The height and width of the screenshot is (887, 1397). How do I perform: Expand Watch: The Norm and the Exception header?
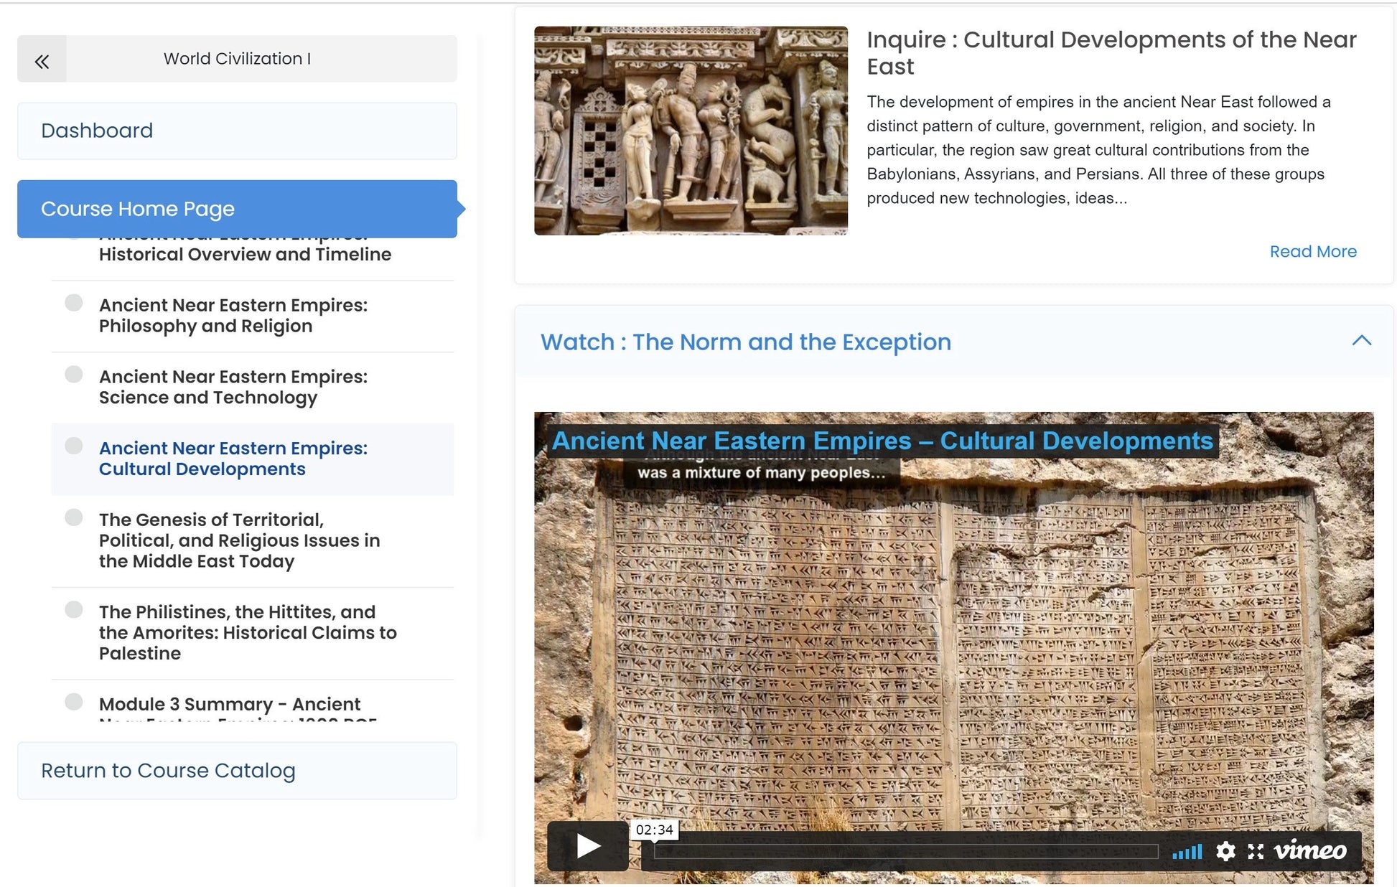coord(745,342)
